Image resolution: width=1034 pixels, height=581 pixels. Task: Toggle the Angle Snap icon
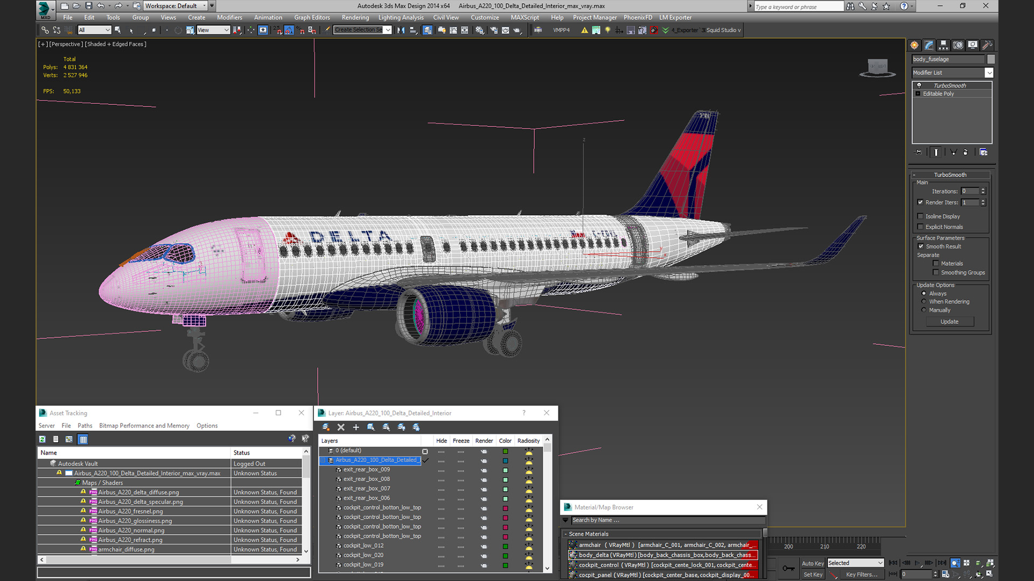coord(289,30)
